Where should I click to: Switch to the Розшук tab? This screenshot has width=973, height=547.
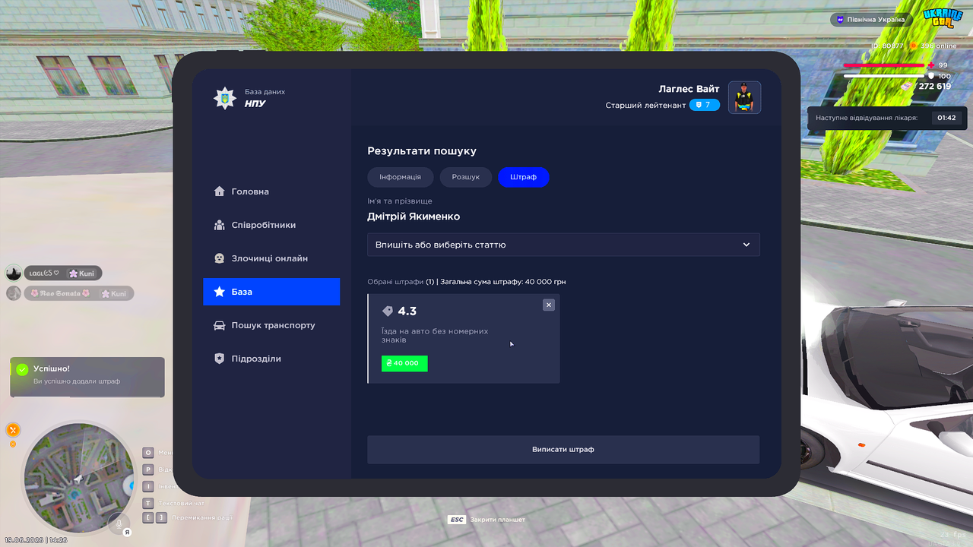pyautogui.click(x=466, y=177)
